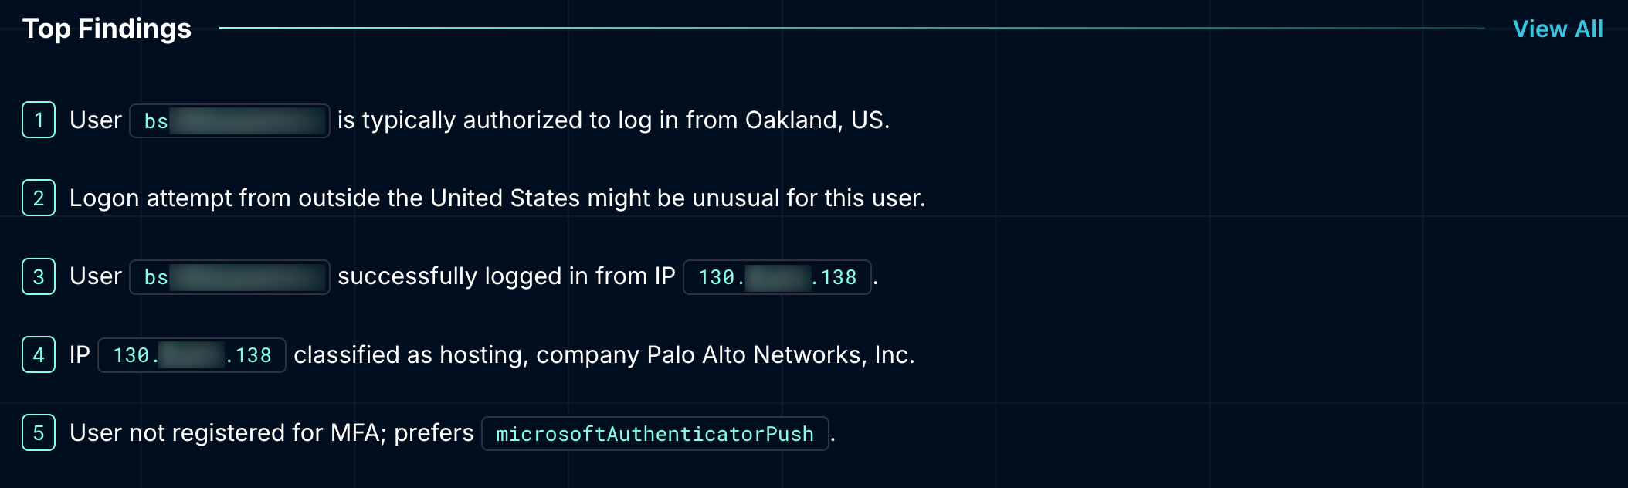This screenshot has height=488, width=1628.
Task: Click the username chip in finding 1
Action: click(229, 120)
